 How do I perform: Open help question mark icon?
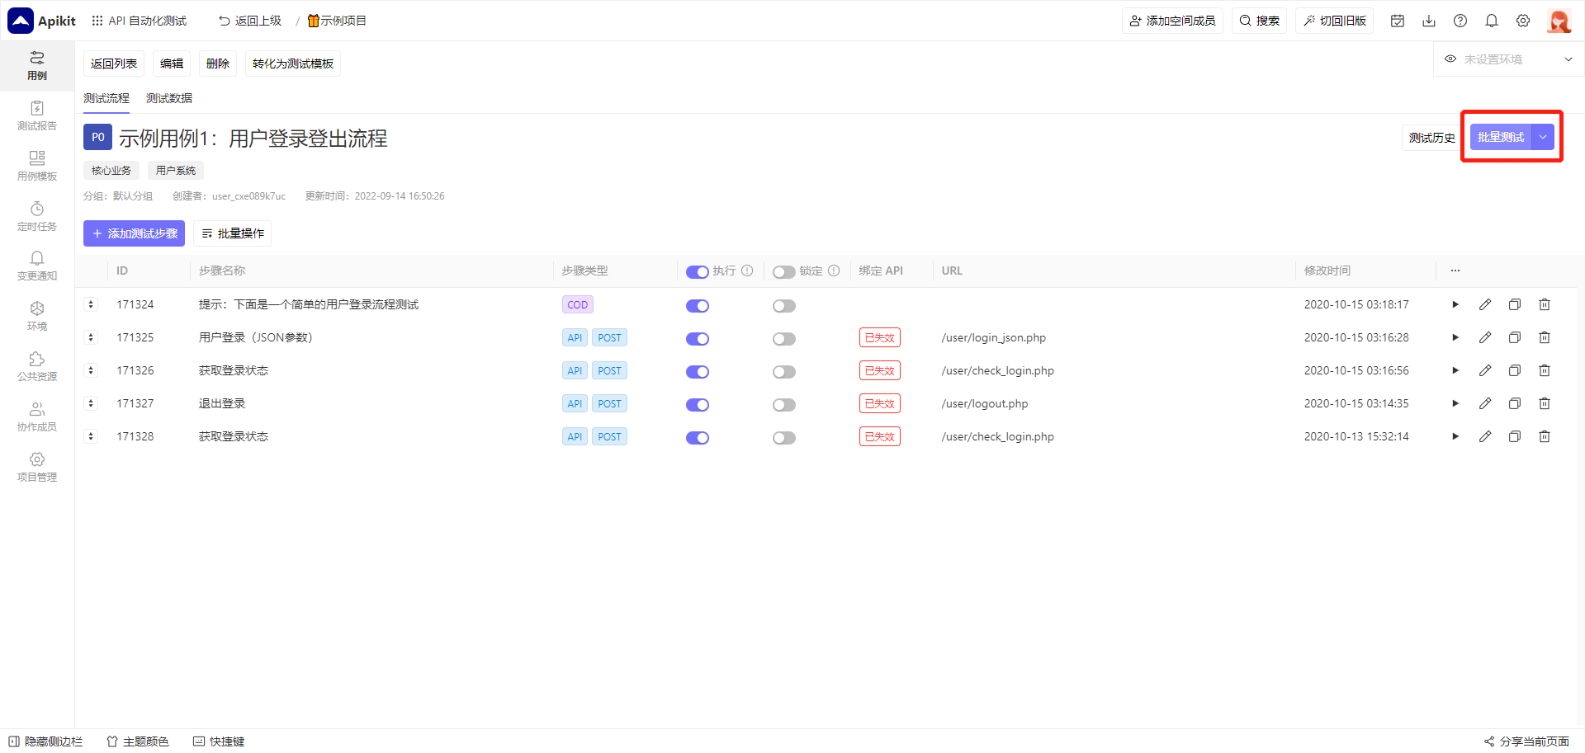pos(1460,21)
